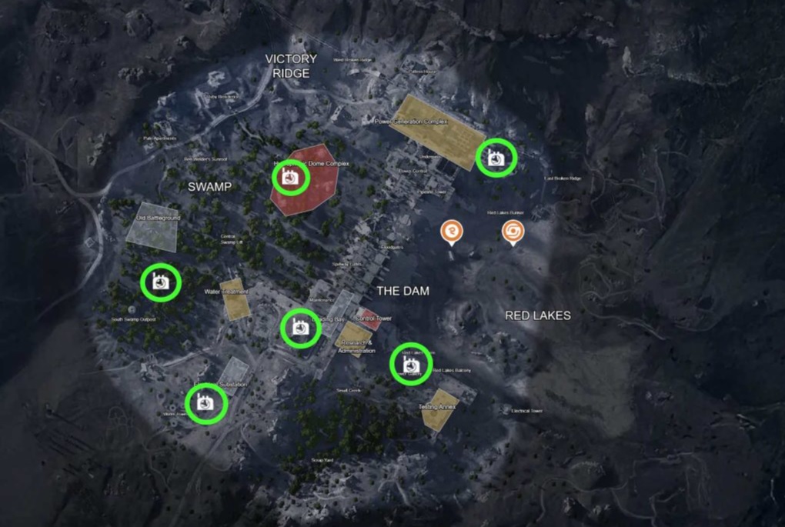Select the yellow Power Generation Complex zone

[438, 132]
